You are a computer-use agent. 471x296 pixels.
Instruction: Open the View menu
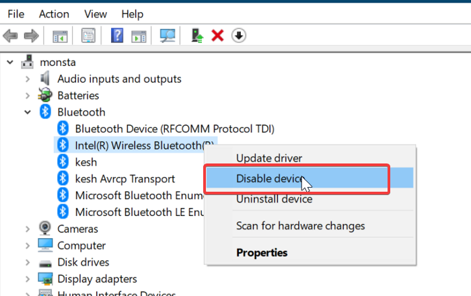click(x=96, y=14)
